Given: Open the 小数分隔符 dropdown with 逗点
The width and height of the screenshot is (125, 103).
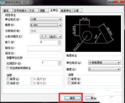Looking at the screenshot, I should pos(51,37).
